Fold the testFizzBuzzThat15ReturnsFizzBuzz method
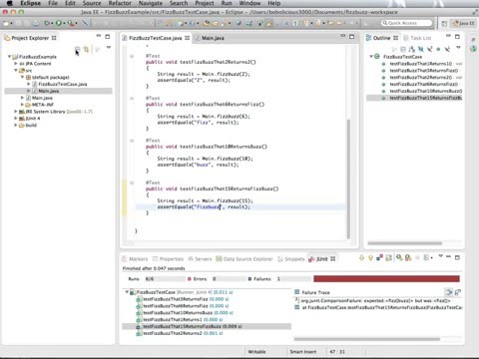The image size is (479, 359). [132, 182]
